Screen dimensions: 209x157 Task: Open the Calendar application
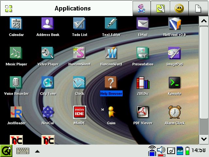(x=16, y=24)
